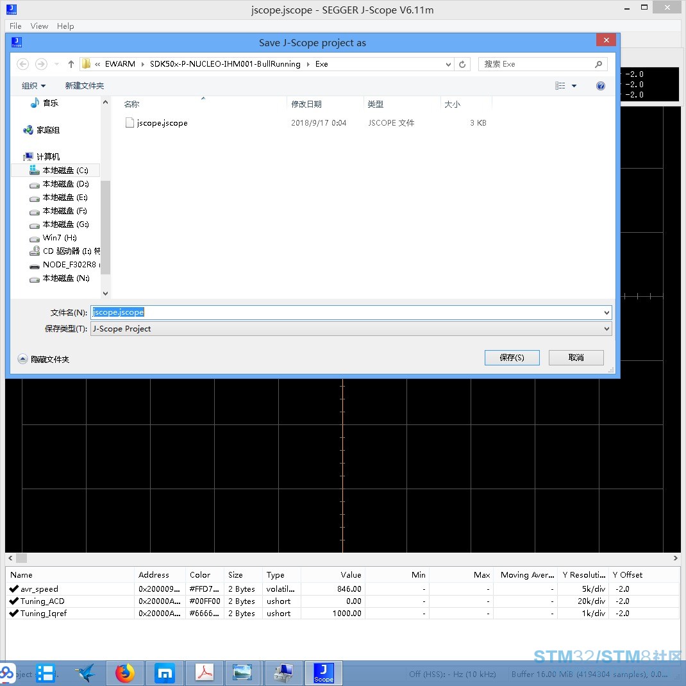The height and width of the screenshot is (686, 686).
Task: Close the Save J-Scope project dialog
Action: coord(607,40)
